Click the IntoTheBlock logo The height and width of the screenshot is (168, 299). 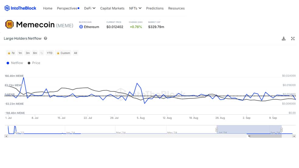tap(20, 8)
